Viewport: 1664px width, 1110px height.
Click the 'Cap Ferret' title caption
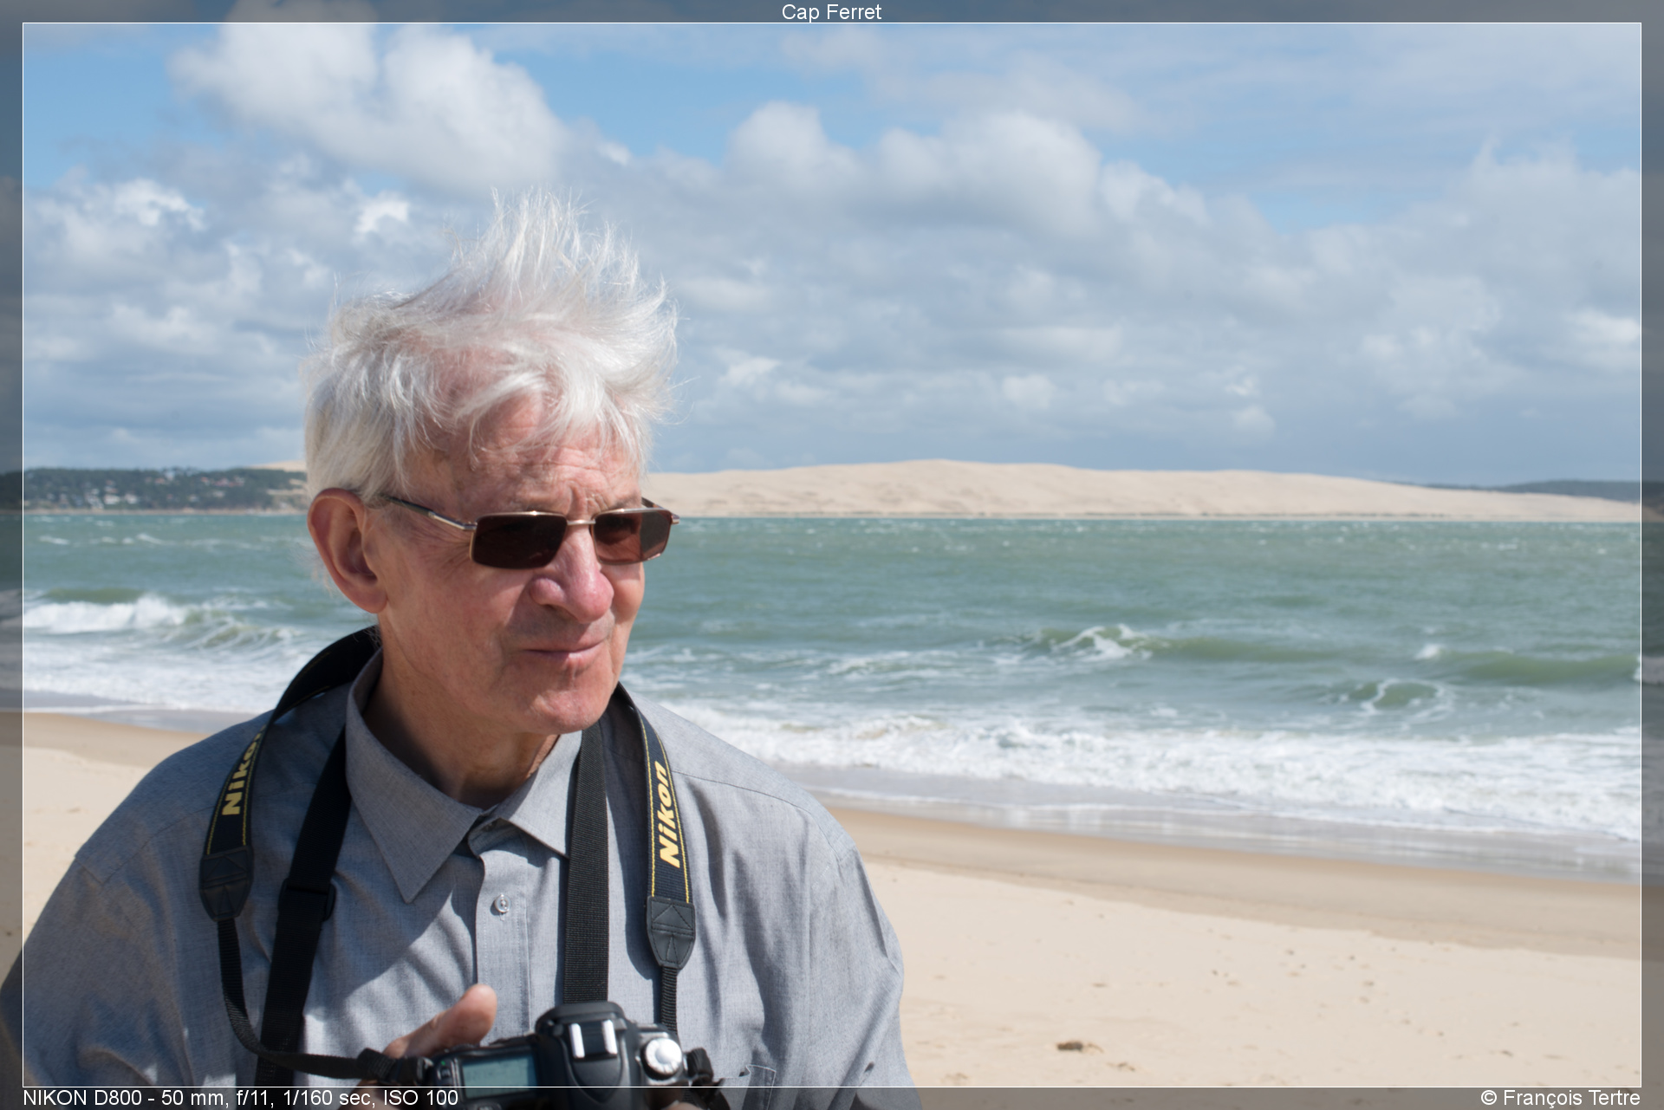(x=831, y=11)
